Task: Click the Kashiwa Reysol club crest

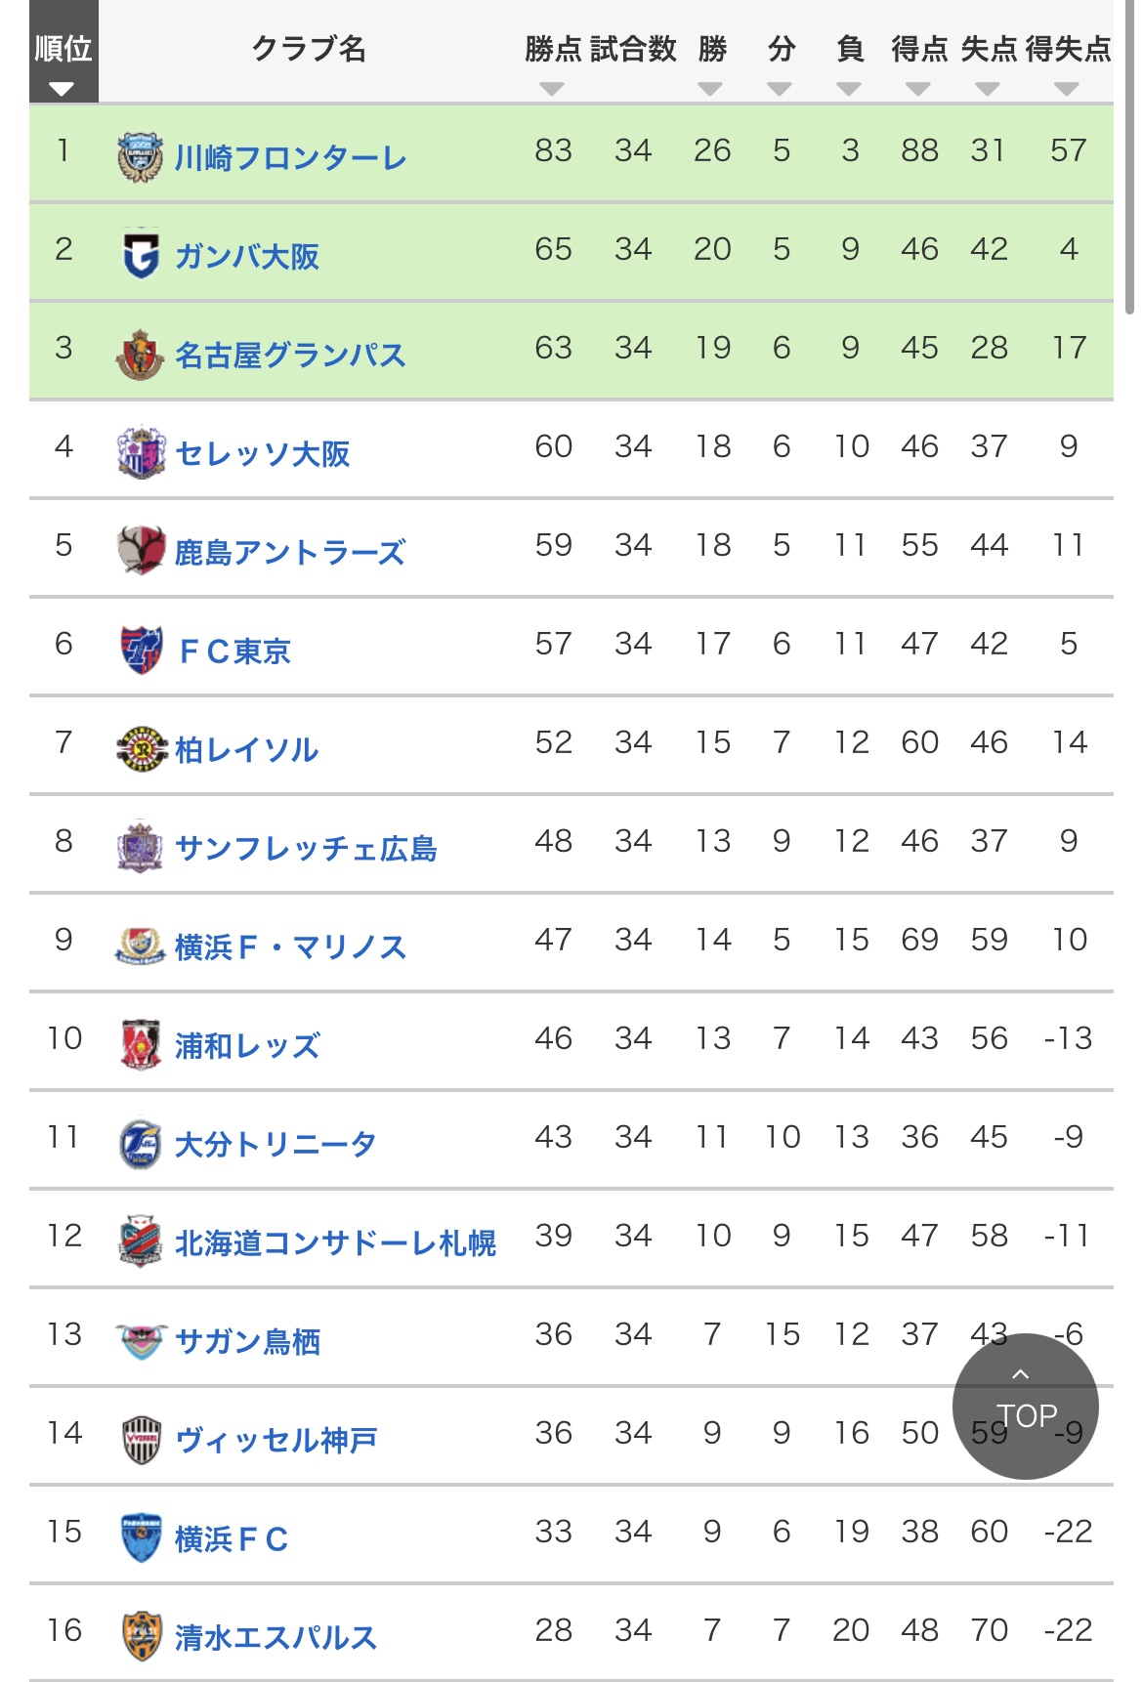Action: (141, 748)
